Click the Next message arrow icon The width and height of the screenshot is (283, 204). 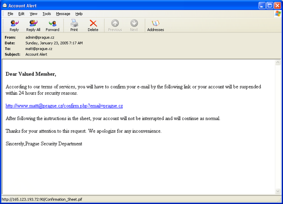pos(134,23)
